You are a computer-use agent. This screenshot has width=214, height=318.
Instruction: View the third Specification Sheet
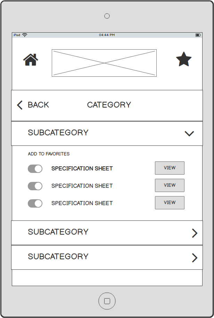coord(170,203)
